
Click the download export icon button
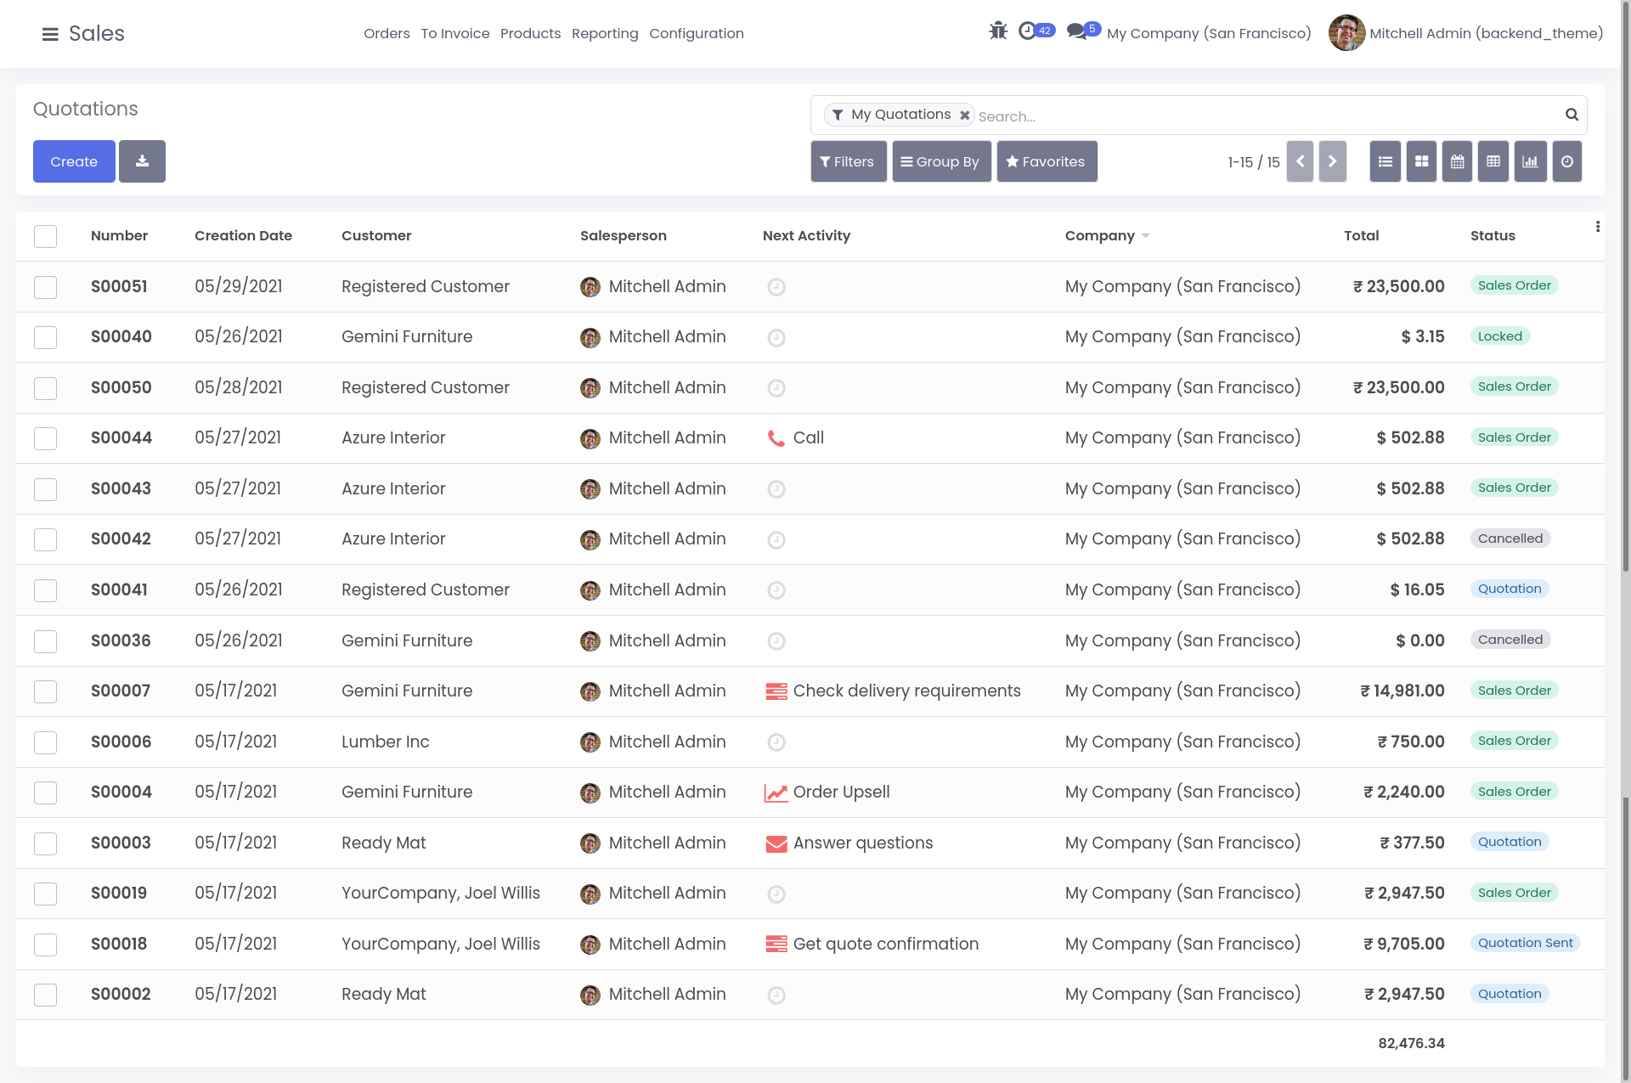(142, 161)
